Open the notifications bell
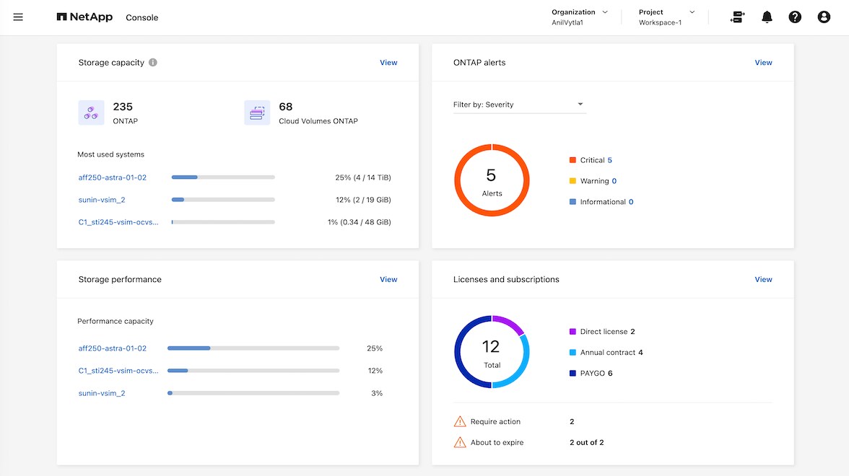The width and height of the screenshot is (849, 476). click(x=767, y=17)
